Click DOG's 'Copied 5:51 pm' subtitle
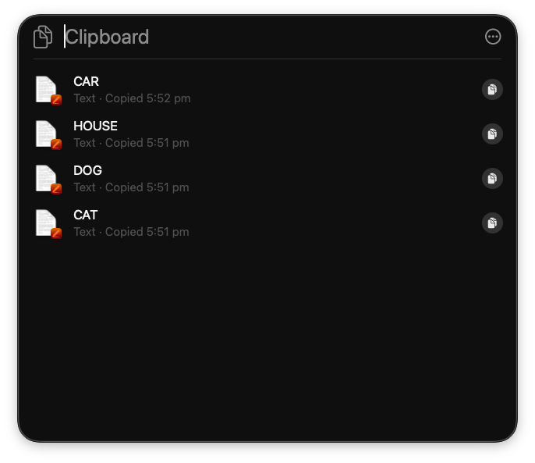 click(147, 187)
